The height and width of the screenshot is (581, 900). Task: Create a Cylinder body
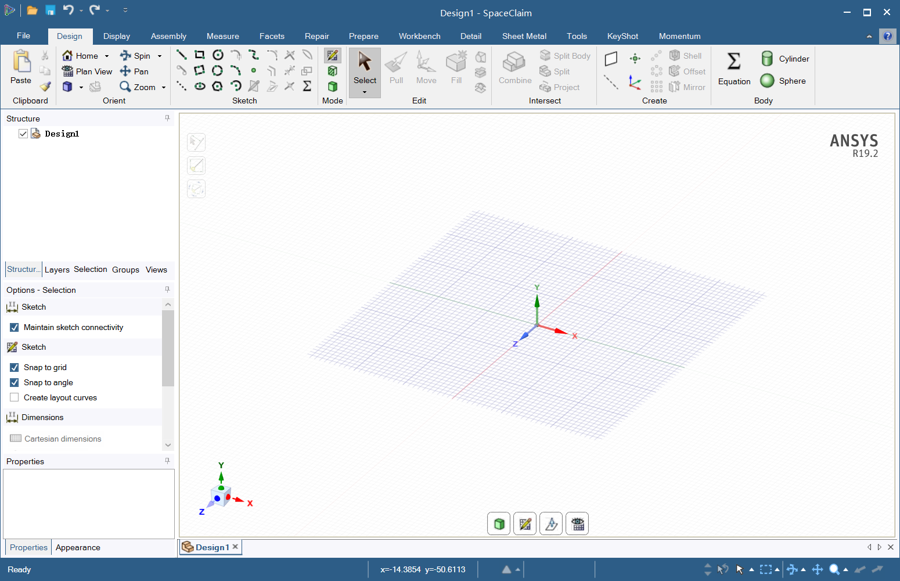point(785,58)
